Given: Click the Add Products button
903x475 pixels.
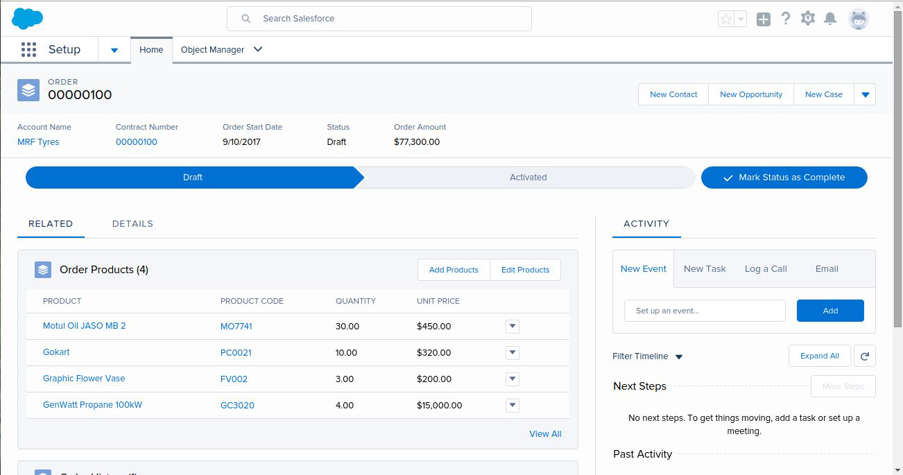Looking at the screenshot, I should (x=454, y=270).
